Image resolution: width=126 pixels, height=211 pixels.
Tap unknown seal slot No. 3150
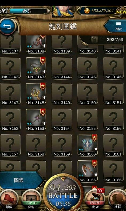point(88,94)
